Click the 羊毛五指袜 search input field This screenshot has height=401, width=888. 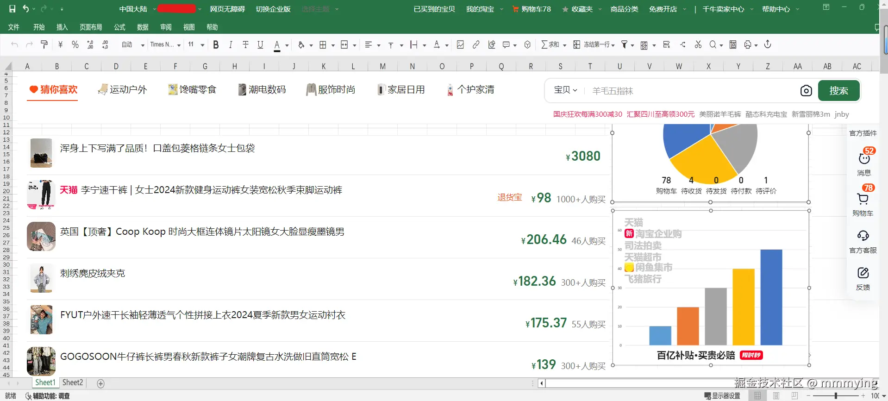[692, 91]
